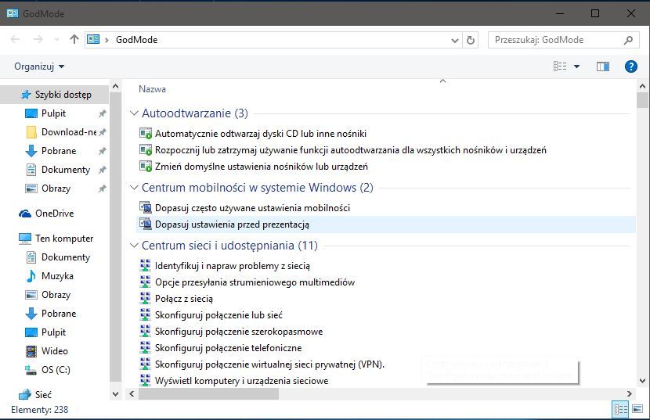Click icon of Skonfiguruj połączenie szerokopasmowe
The width and height of the screenshot is (650, 420).
point(146,331)
